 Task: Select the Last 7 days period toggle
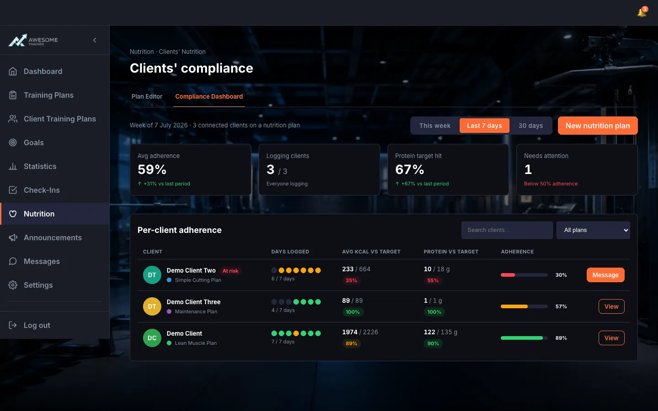pyautogui.click(x=484, y=126)
